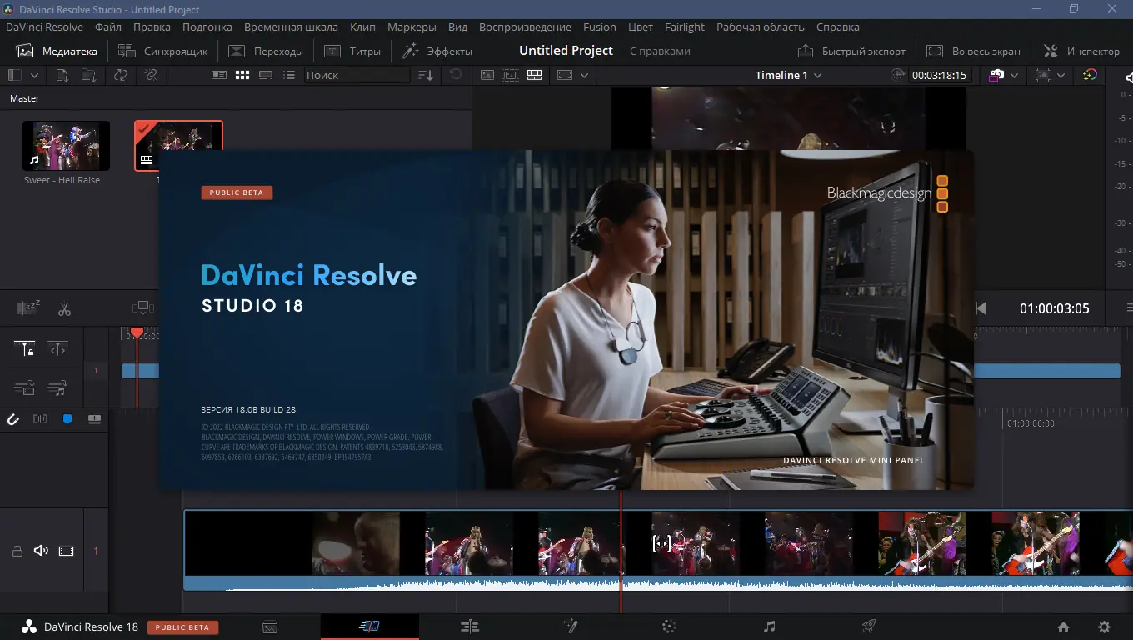Expand the viewer options dropdown
The image size is (1133, 640).
tap(584, 75)
